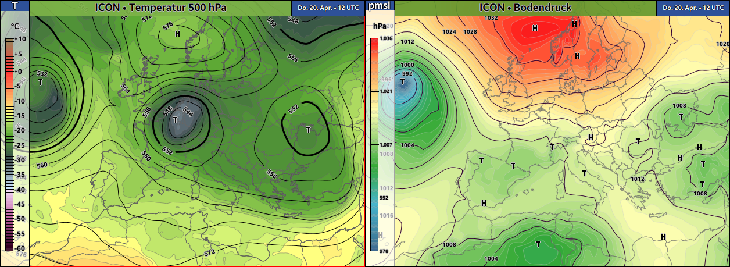
Task: Pick the -10 value on the temperature scale
Action: [x=20, y=101]
